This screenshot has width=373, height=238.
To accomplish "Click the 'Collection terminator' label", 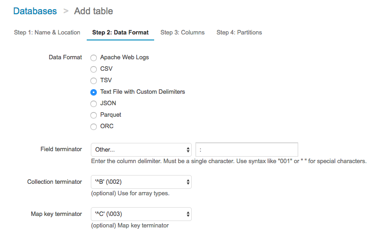I will point(55,181).
